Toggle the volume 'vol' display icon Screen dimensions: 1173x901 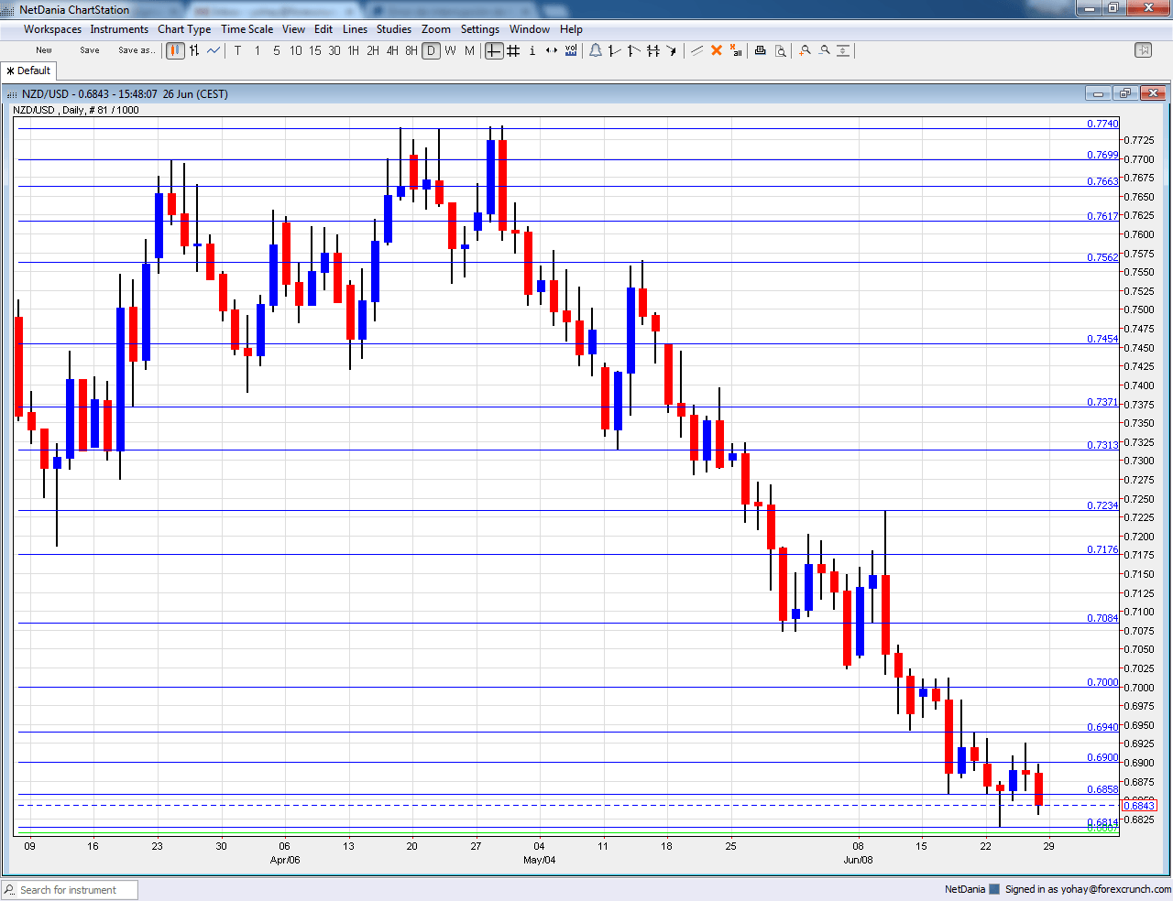click(571, 50)
